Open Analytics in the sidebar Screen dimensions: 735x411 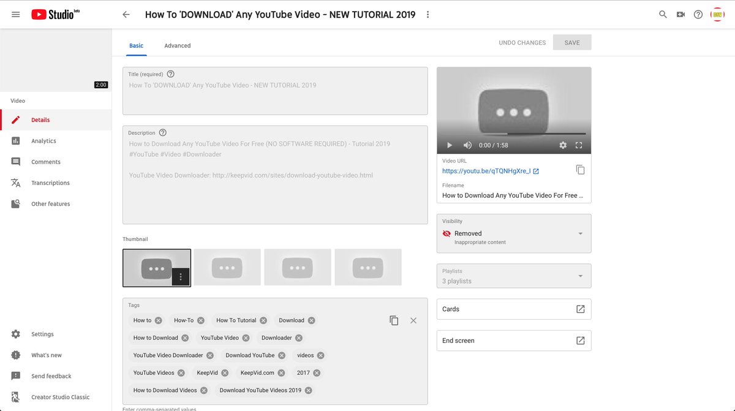(x=56, y=141)
